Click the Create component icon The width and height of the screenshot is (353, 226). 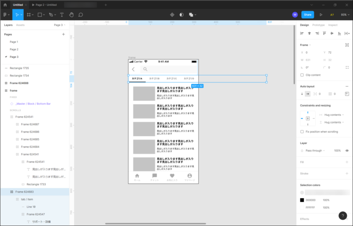coord(173,15)
